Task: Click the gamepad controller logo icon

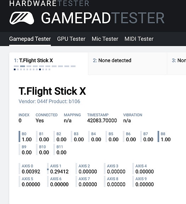Action: tap(22, 18)
